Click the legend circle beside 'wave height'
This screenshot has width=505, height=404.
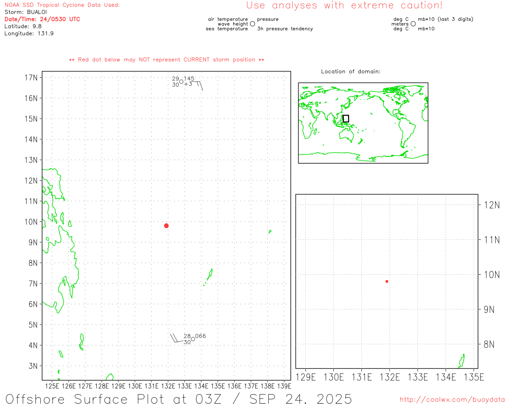point(252,24)
